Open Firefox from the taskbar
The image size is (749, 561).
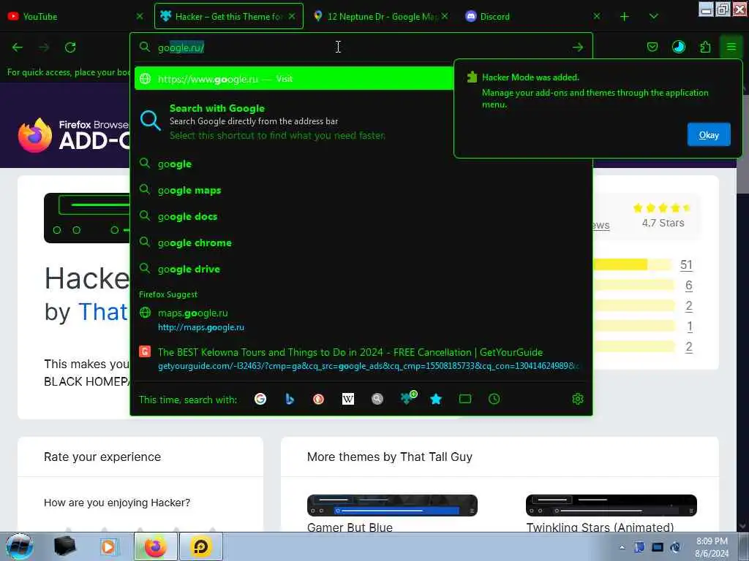pos(156,546)
